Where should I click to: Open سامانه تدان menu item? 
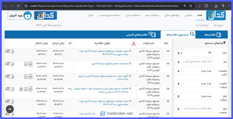[x=133, y=15]
